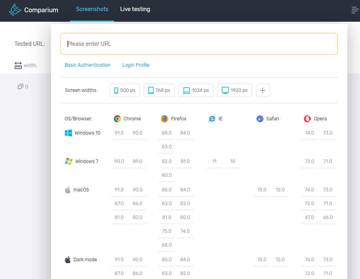Image resolution: width=360 pixels, height=279 pixels.
Task: Enable Firefox 82.0 on Windows 7
Action: (x=167, y=161)
